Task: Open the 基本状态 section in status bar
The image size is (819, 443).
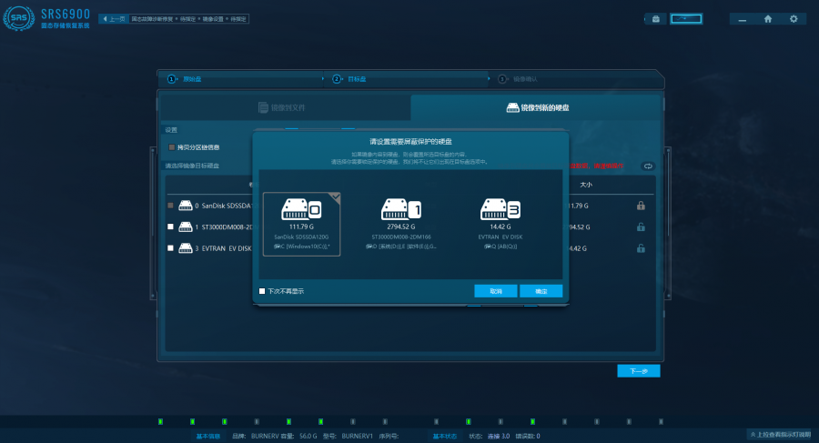Action: click(444, 436)
